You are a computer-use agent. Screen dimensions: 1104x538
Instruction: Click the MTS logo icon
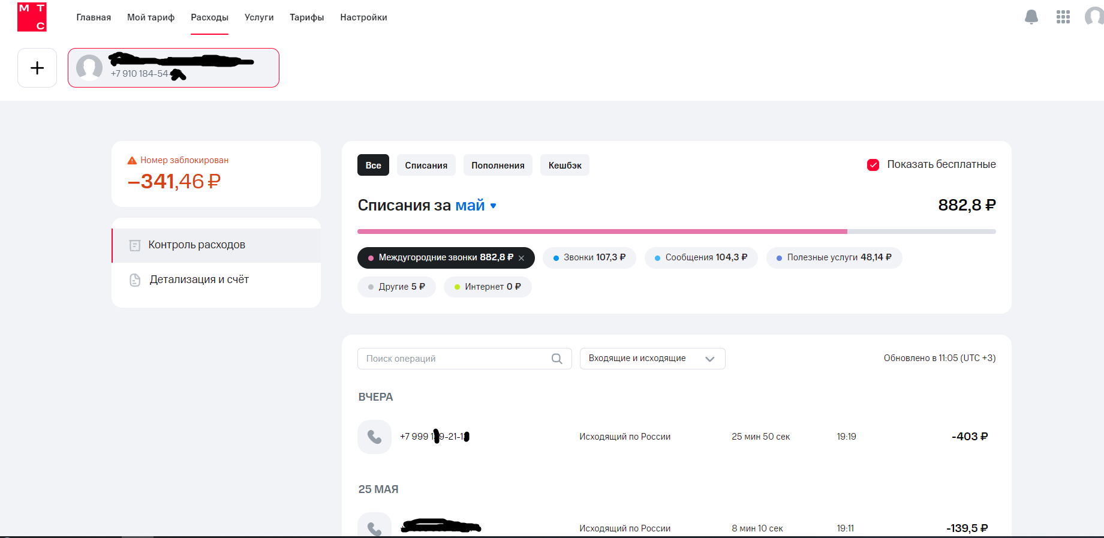click(x=32, y=16)
